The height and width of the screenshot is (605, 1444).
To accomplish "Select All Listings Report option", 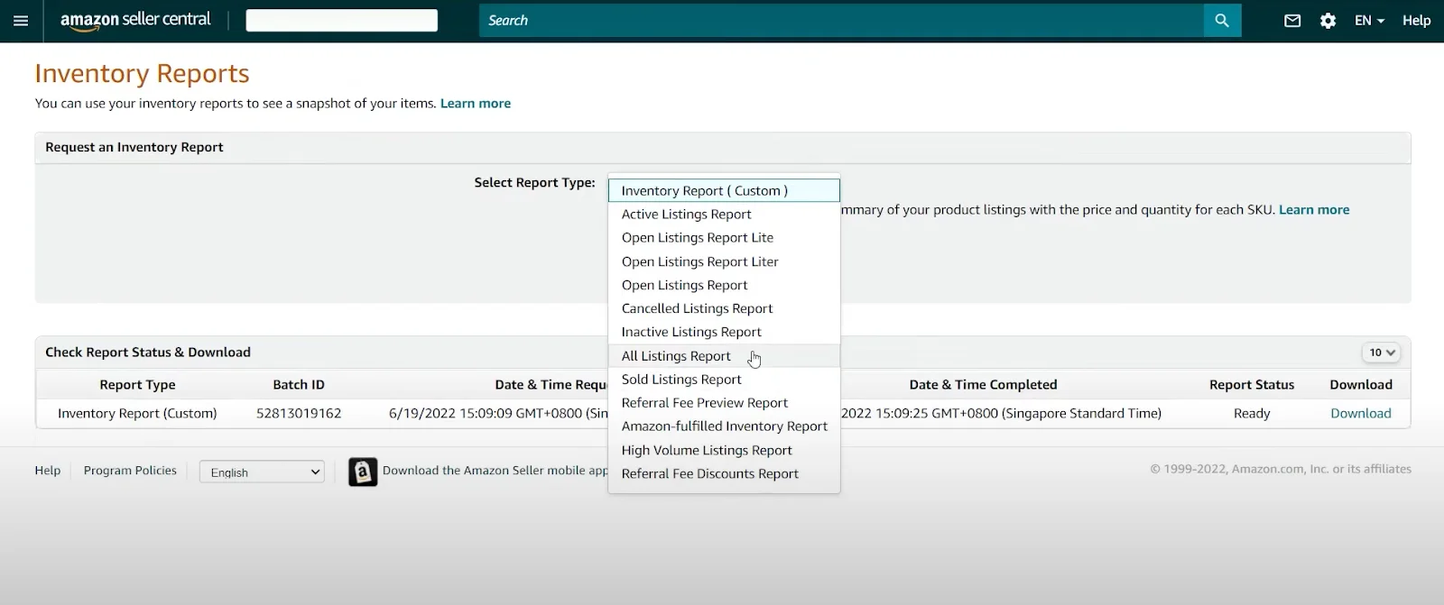I will point(724,356).
